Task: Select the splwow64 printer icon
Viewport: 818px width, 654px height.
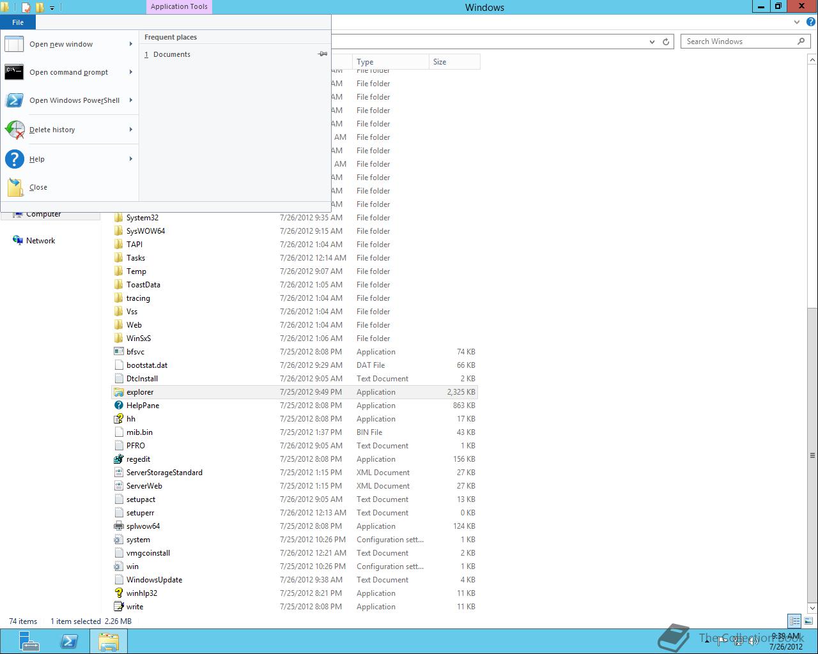Action: click(x=118, y=526)
